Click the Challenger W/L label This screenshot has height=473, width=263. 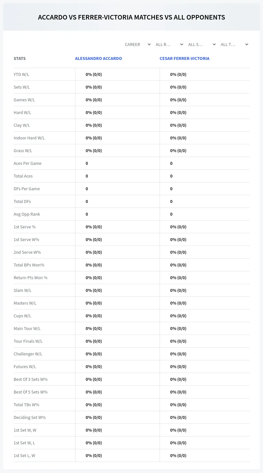click(x=28, y=354)
